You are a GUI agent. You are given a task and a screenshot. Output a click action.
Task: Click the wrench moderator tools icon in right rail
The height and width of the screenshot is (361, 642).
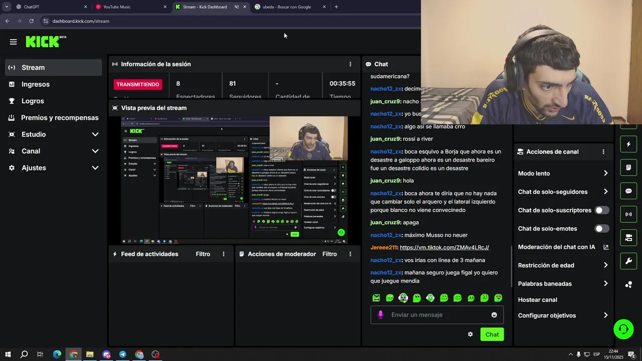pyautogui.click(x=628, y=261)
